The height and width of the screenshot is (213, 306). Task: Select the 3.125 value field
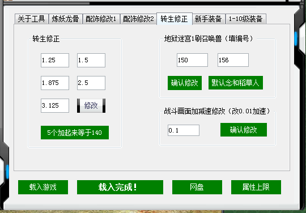click(x=55, y=105)
